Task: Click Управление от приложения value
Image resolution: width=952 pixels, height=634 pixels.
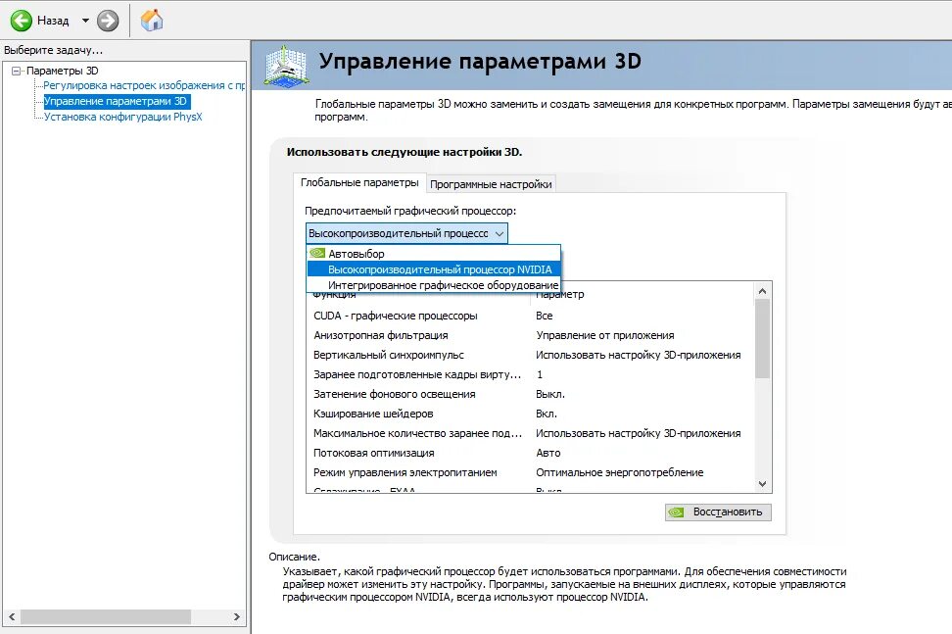Action: click(x=604, y=335)
